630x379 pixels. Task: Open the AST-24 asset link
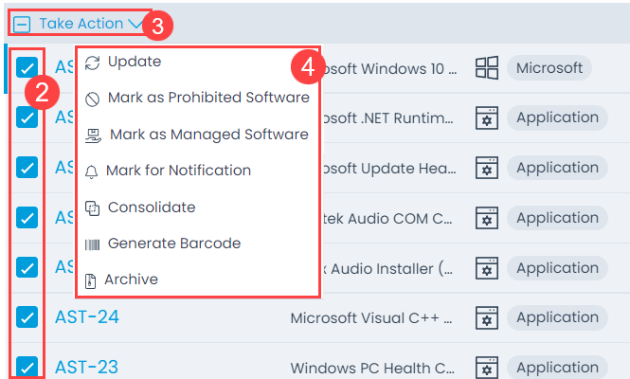87,317
